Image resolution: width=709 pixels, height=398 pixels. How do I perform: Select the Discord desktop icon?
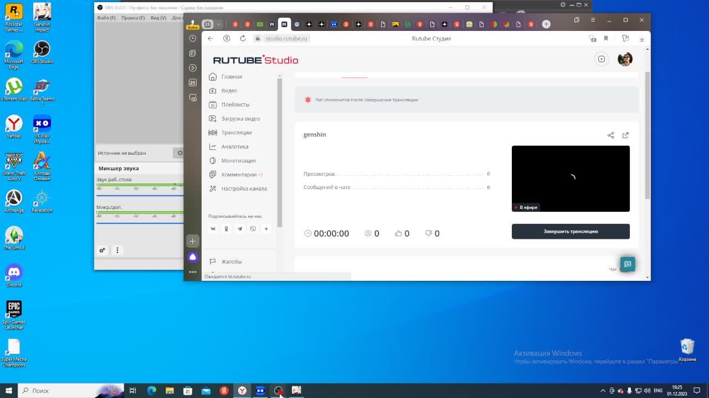pyautogui.click(x=14, y=275)
